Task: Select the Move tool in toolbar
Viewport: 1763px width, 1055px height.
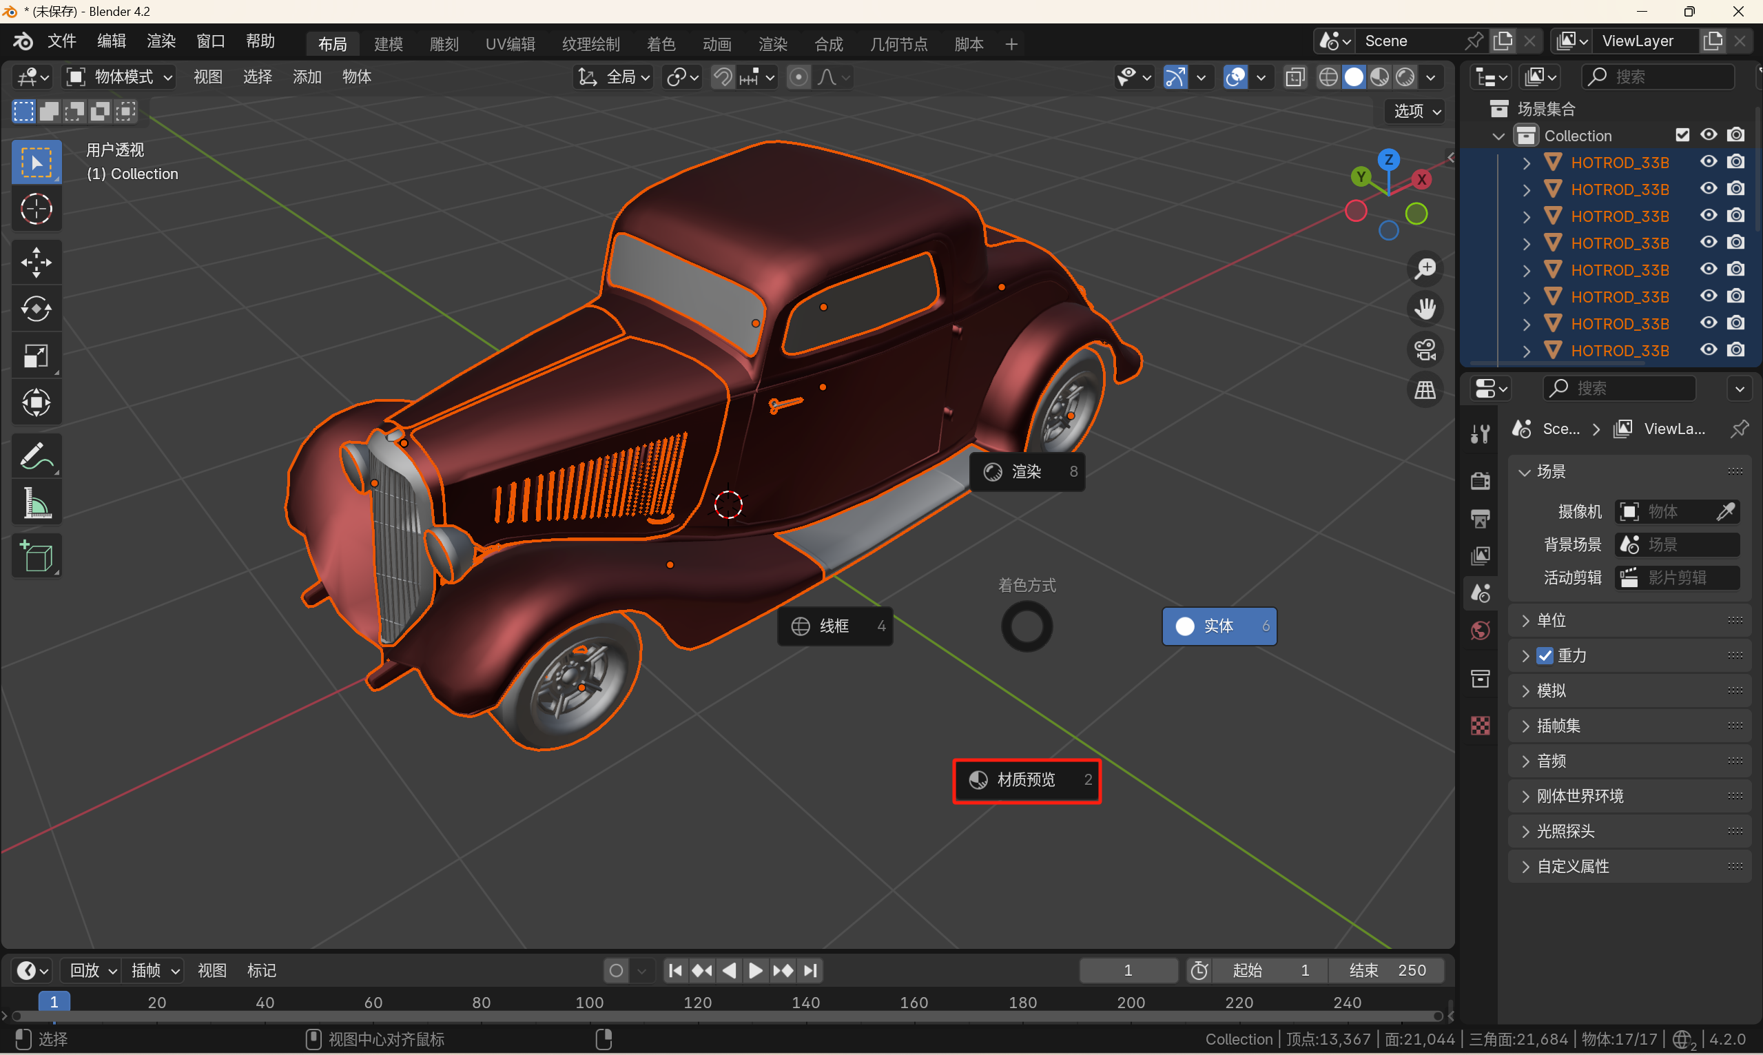Action: 37,263
